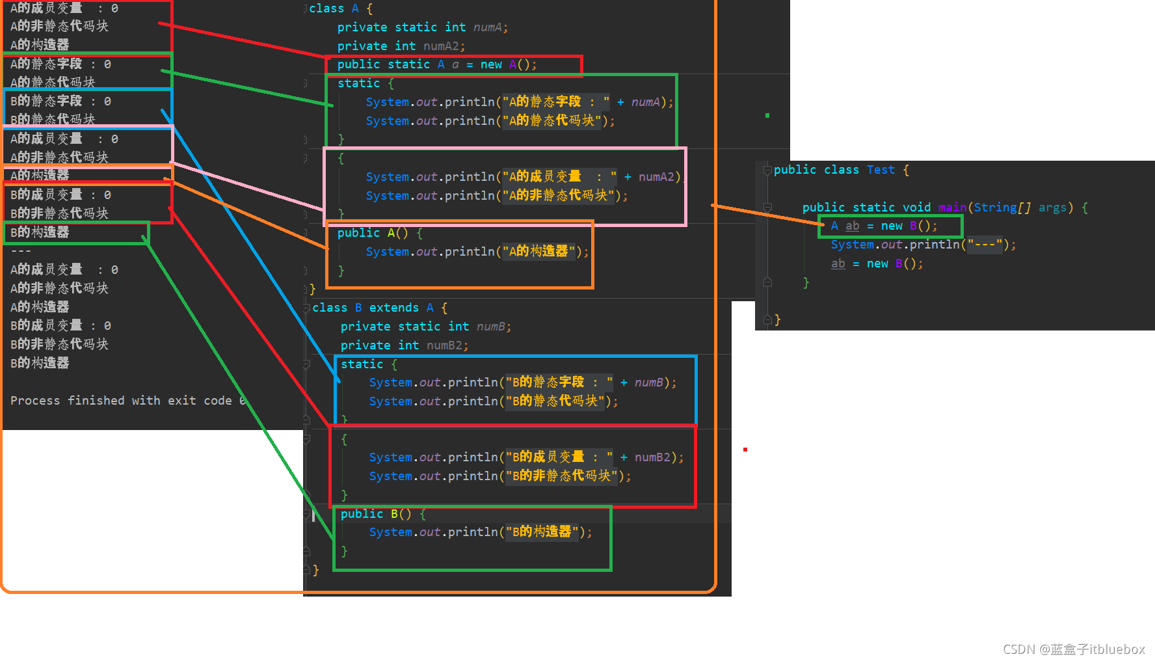This screenshot has width=1155, height=661.
Task: Click println "A的构造器" code line
Action: [477, 252]
